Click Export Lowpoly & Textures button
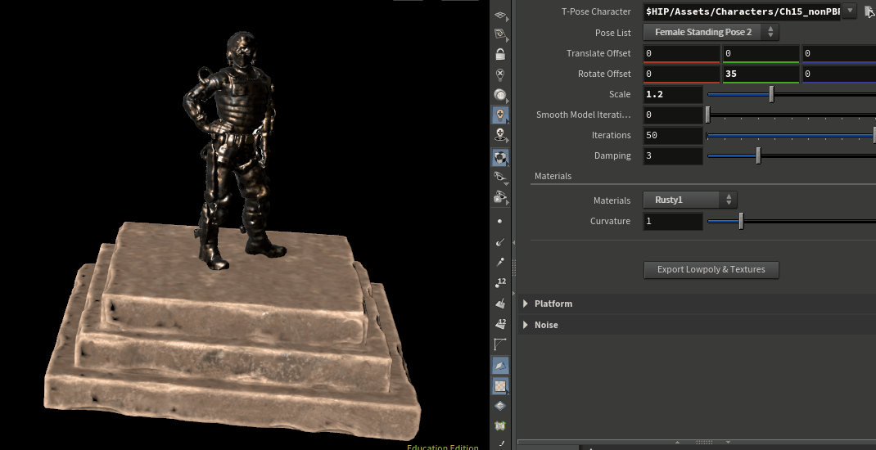 click(x=711, y=270)
